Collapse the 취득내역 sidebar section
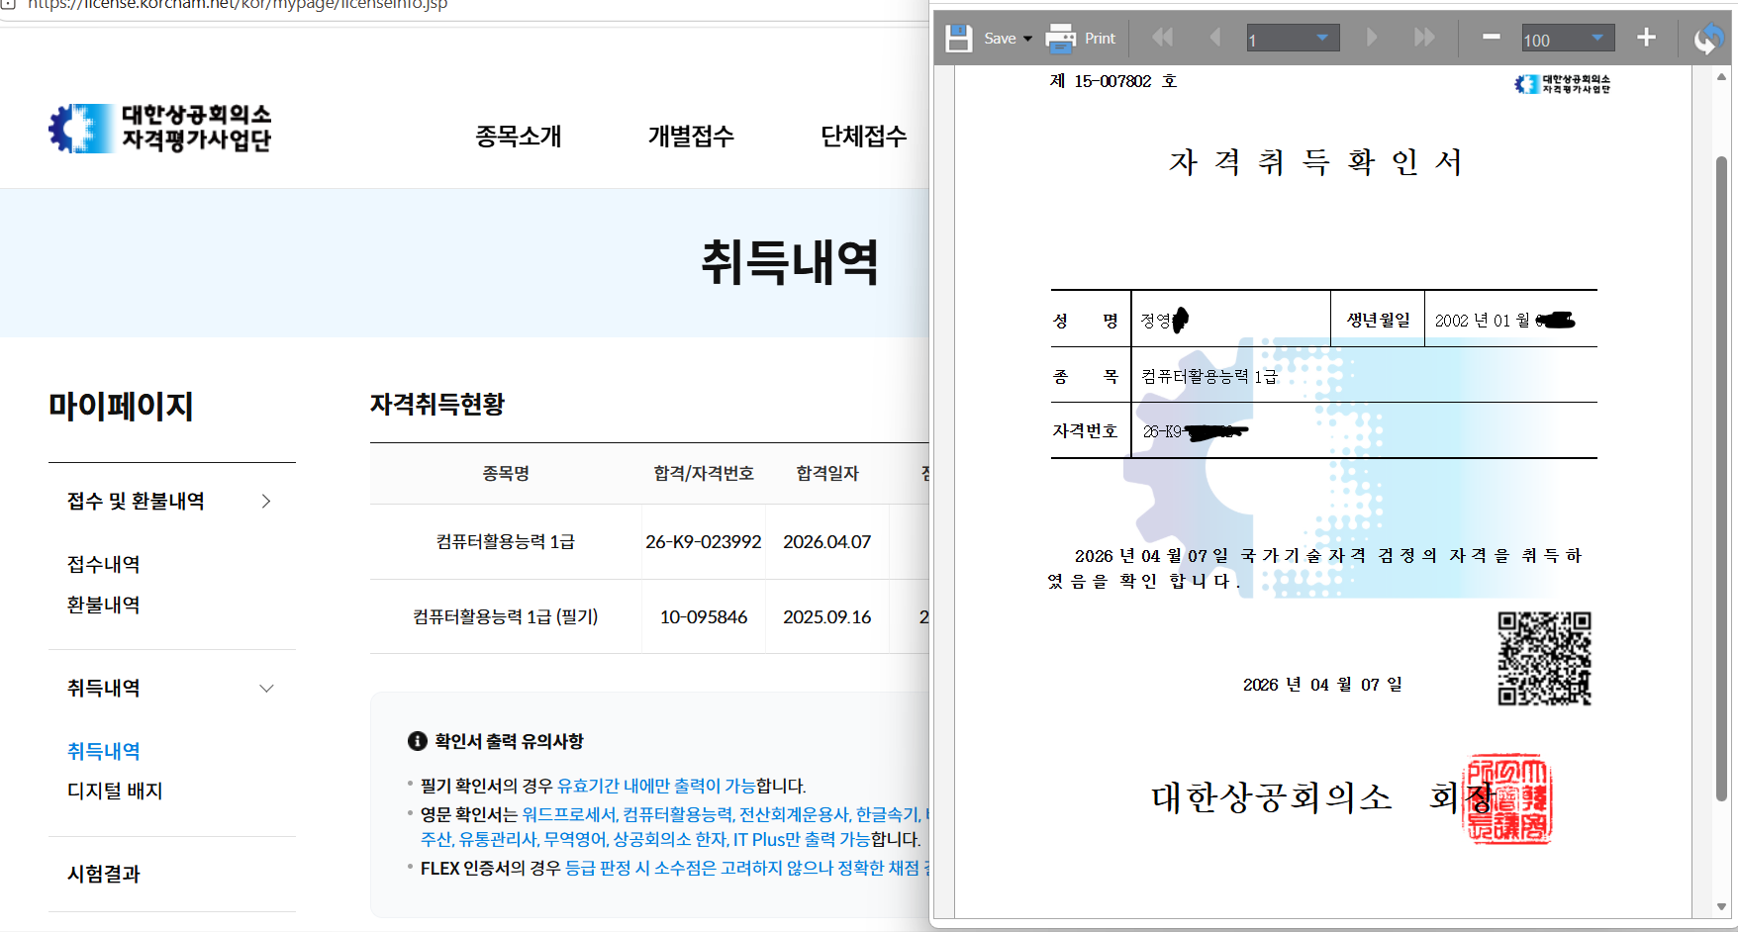Screen dimensions: 1738x932 click(265, 689)
